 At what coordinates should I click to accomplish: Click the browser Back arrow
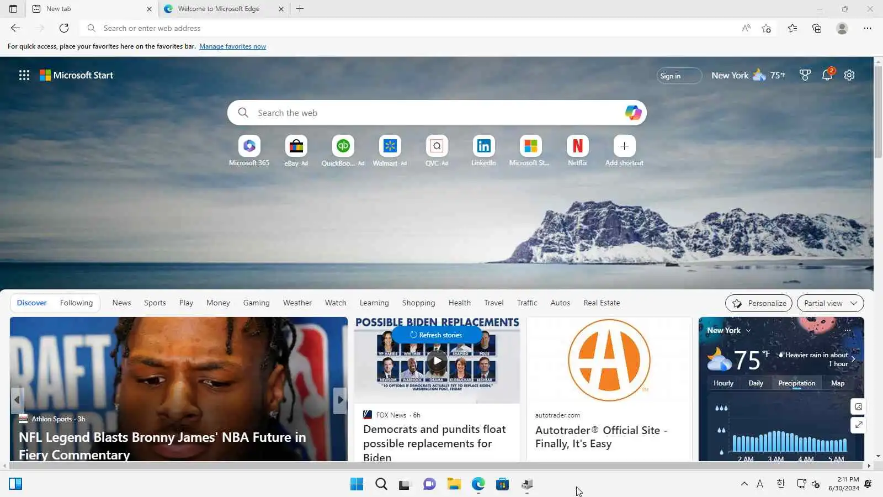pos(15,28)
